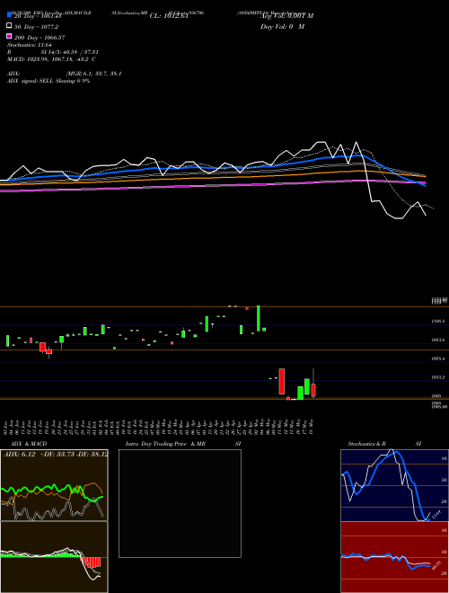Click the 'MACD: 1023.98, 1067.18, -43.2 C' line

pos(51,59)
